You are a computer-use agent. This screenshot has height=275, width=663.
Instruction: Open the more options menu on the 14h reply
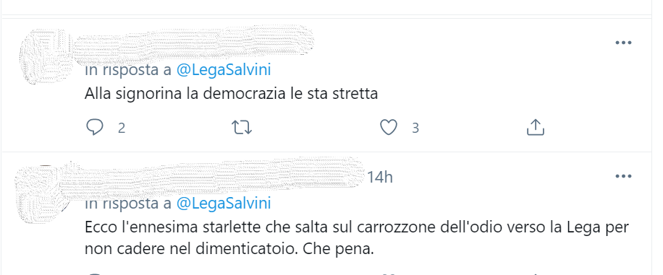click(x=623, y=176)
